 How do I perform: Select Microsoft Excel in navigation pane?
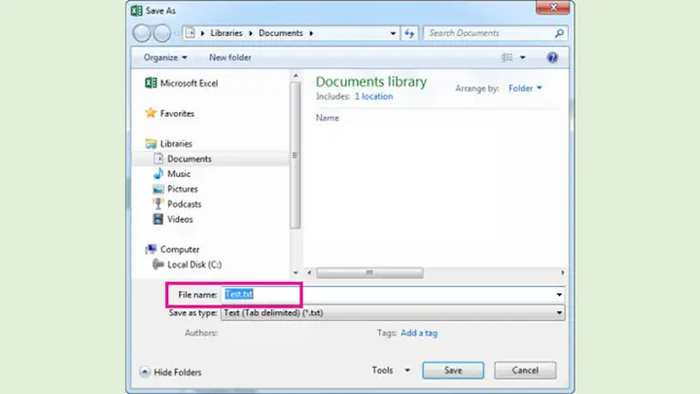tap(189, 83)
